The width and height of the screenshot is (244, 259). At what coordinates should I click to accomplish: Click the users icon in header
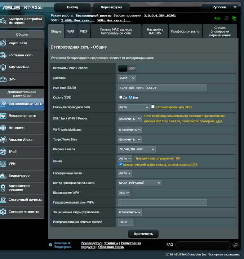point(226,18)
